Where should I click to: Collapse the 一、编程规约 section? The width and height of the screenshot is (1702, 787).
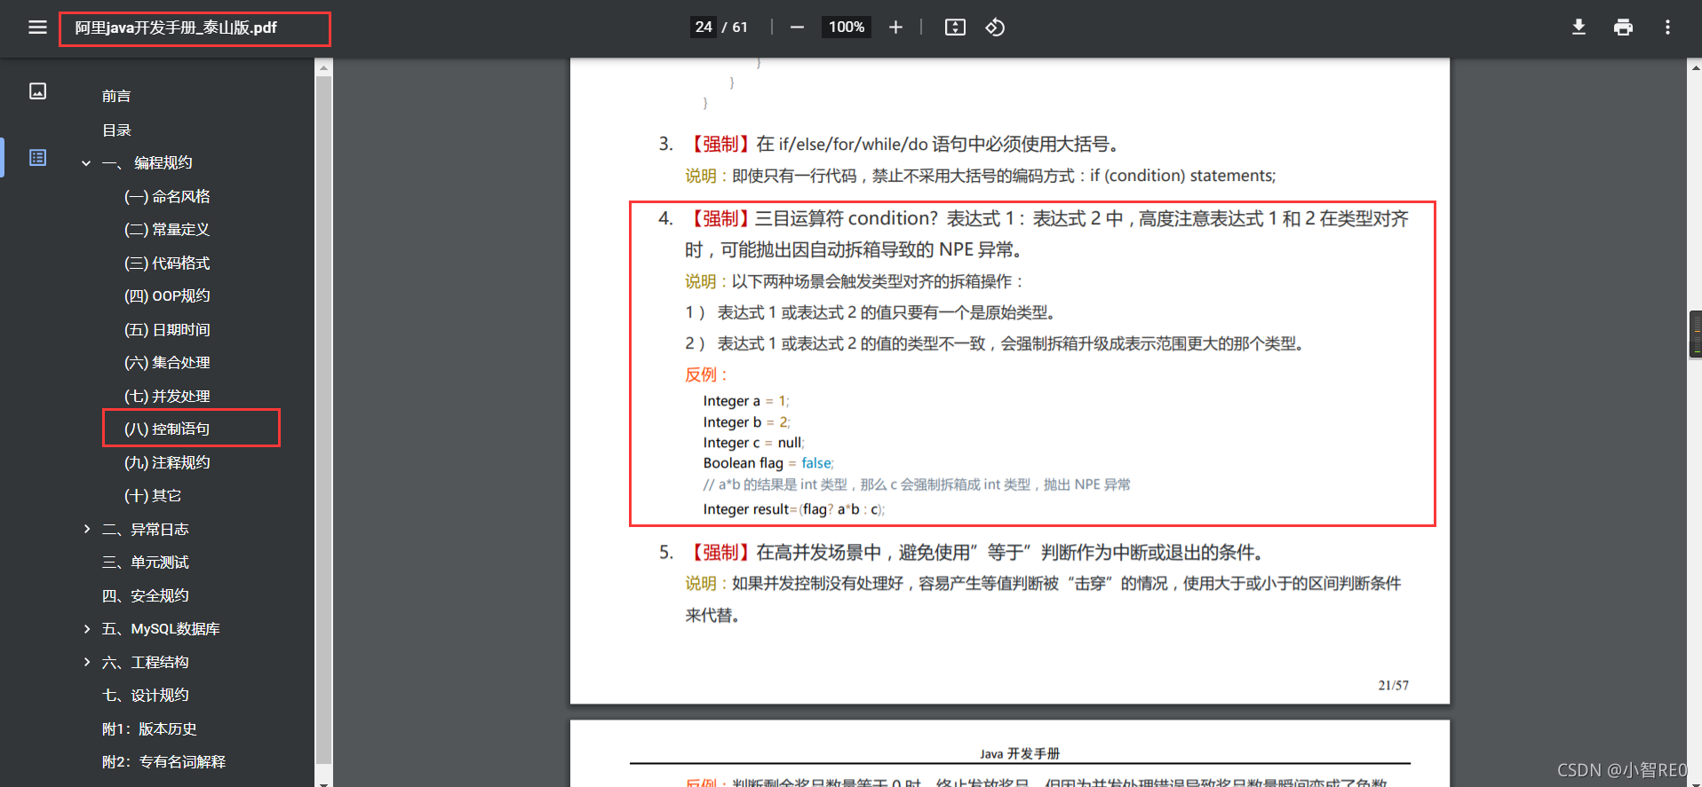point(86,163)
